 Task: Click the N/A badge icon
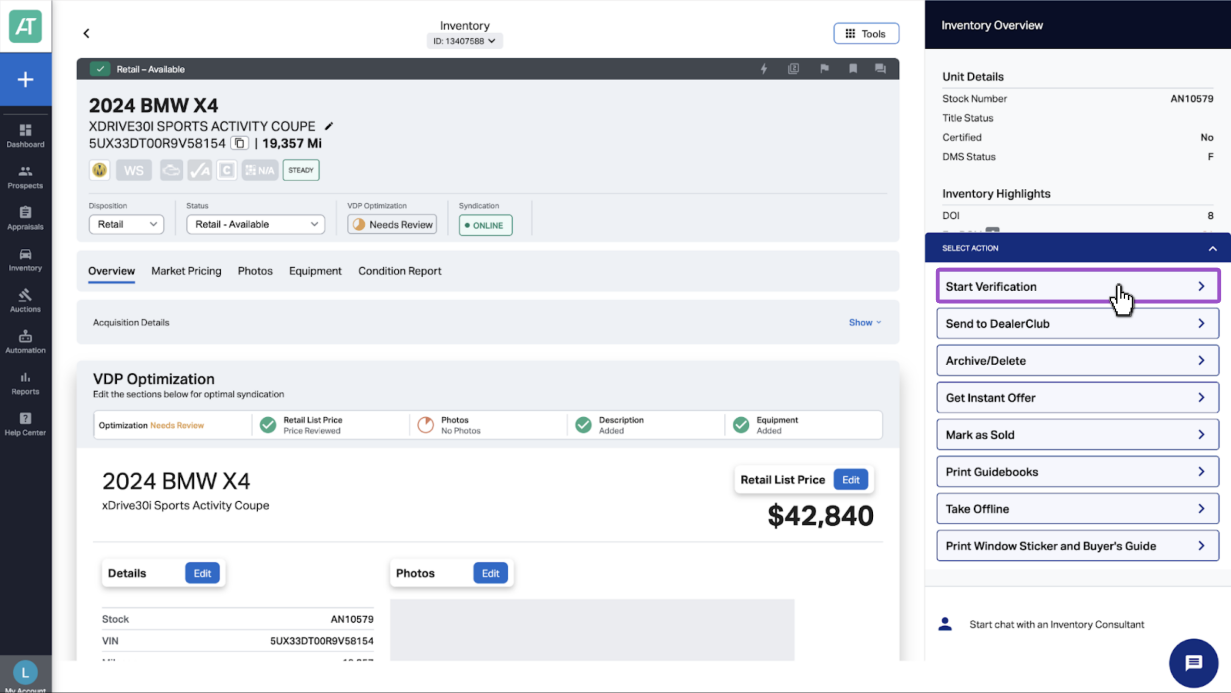pyautogui.click(x=260, y=170)
